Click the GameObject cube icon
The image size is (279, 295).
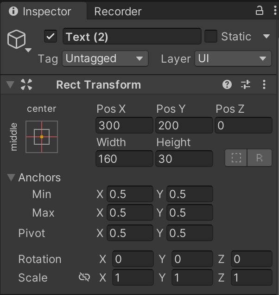coord(16,39)
